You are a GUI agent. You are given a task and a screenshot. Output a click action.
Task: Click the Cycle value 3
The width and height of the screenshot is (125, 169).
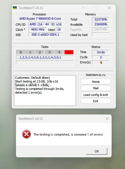(101, 57)
